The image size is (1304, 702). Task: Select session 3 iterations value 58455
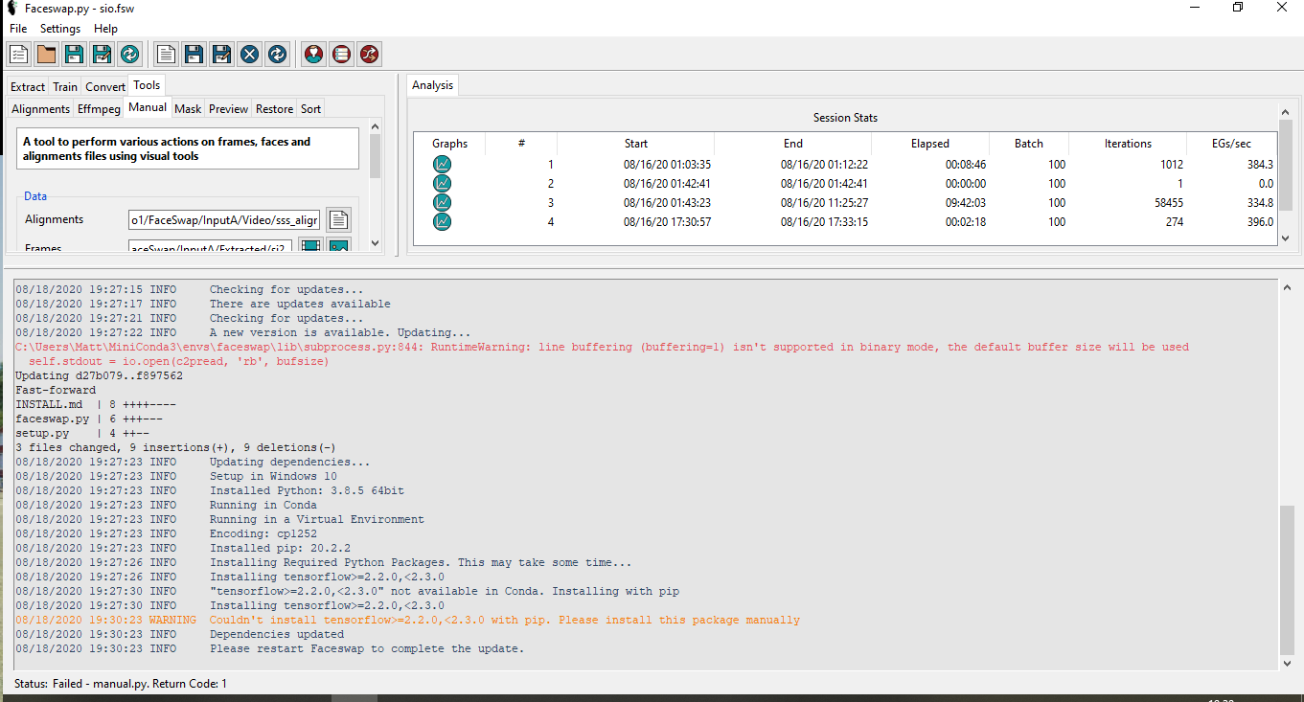1169,203
